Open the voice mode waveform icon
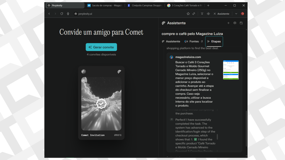The image size is (285, 160). [x=208, y=14]
